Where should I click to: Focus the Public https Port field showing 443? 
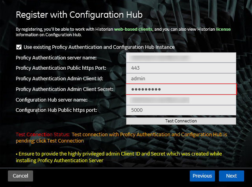click(181, 68)
